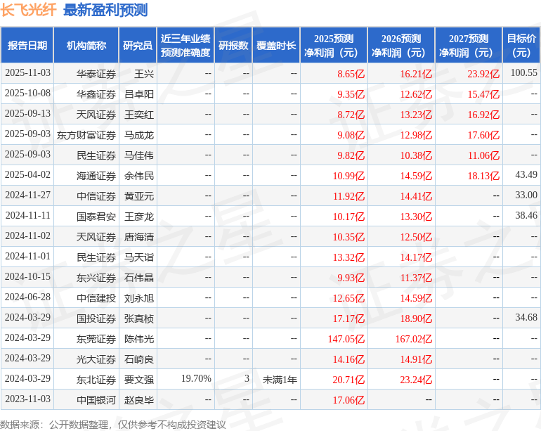The height and width of the screenshot is (431, 541).
Task: Select the date 2025-10-08
Action: pyautogui.click(x=27, y=94)
